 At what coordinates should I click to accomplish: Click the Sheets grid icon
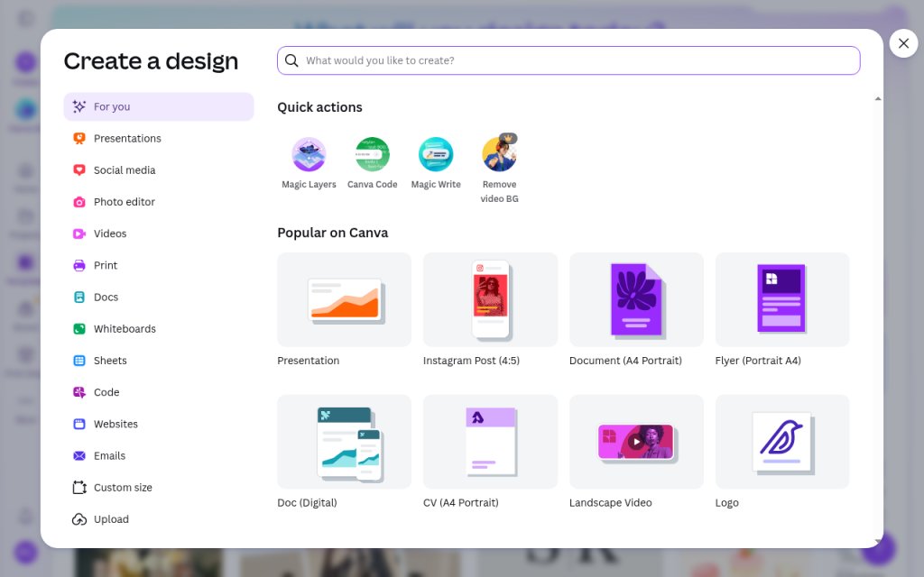(79, 361)
